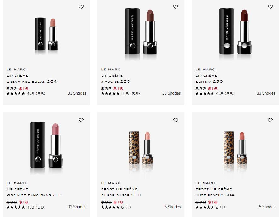279x217 pixels.
Task: Save Sugar Sugar 500 with heart icon
Action: [176, 120]
